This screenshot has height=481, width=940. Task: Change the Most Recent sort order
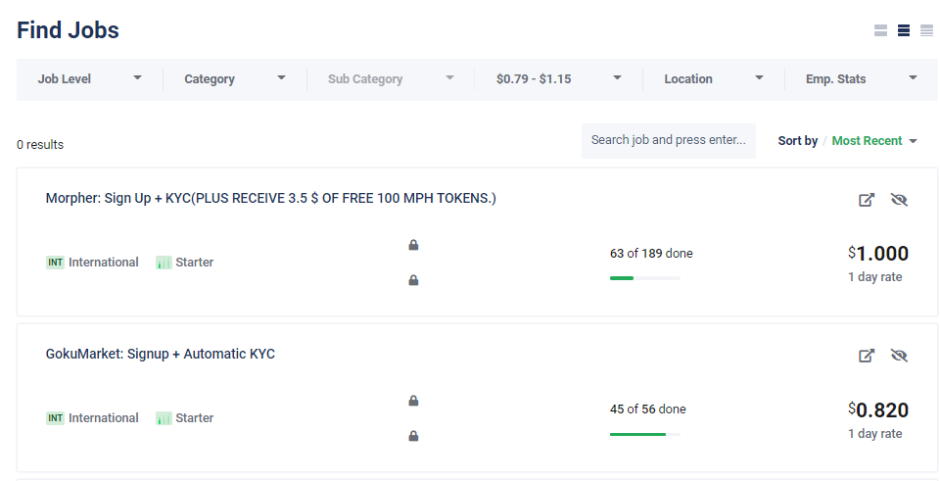coord(873,141)
